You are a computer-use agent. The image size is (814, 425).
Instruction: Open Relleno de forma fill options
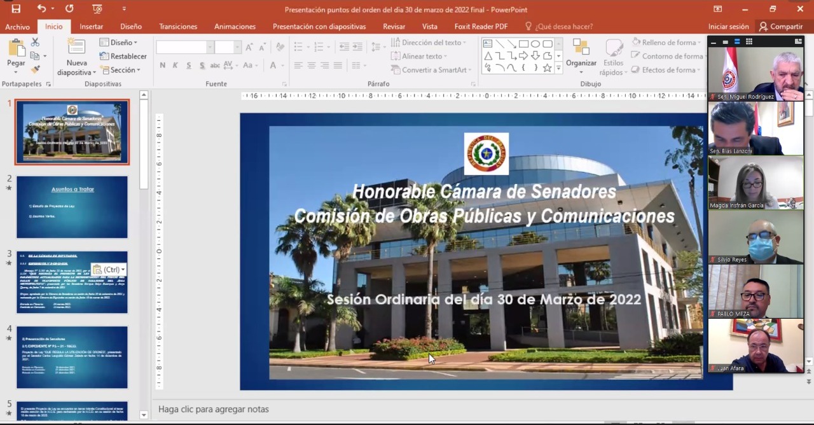tap(667, 42)
